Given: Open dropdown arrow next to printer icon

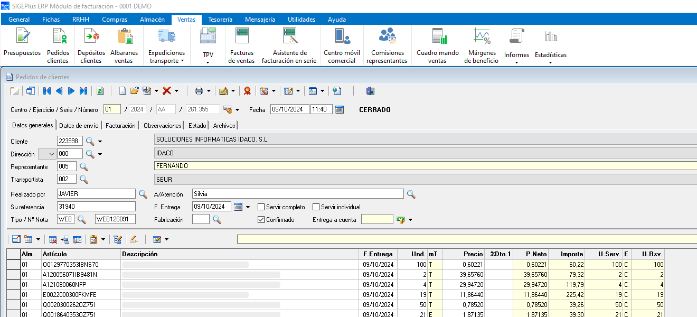Looking at the screenshot, I should [209, 91].
